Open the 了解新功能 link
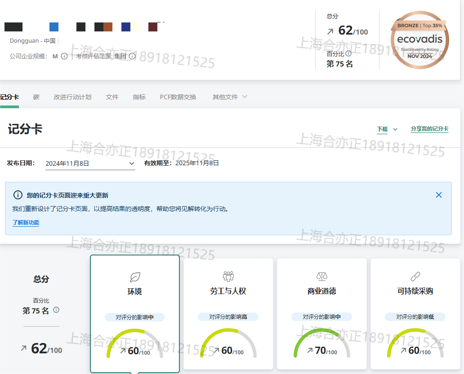 [x=26, y=223]
